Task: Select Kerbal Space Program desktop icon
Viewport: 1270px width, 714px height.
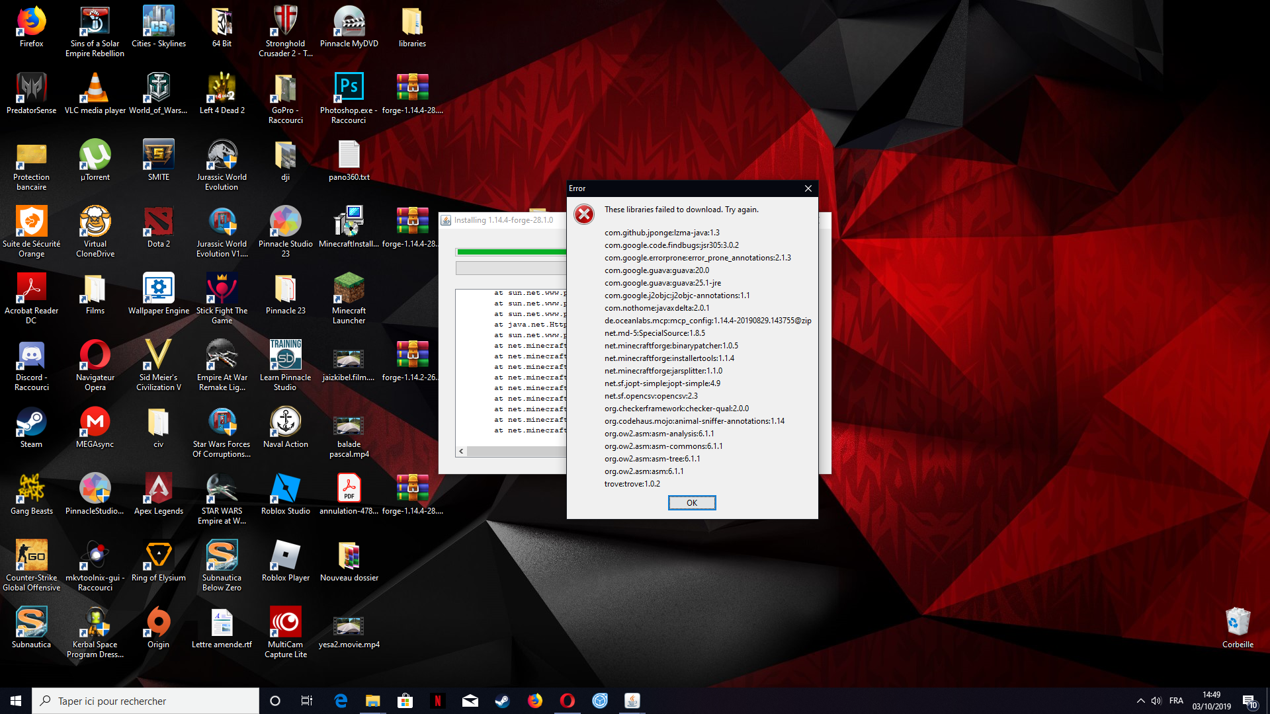Action: point(95,633)
